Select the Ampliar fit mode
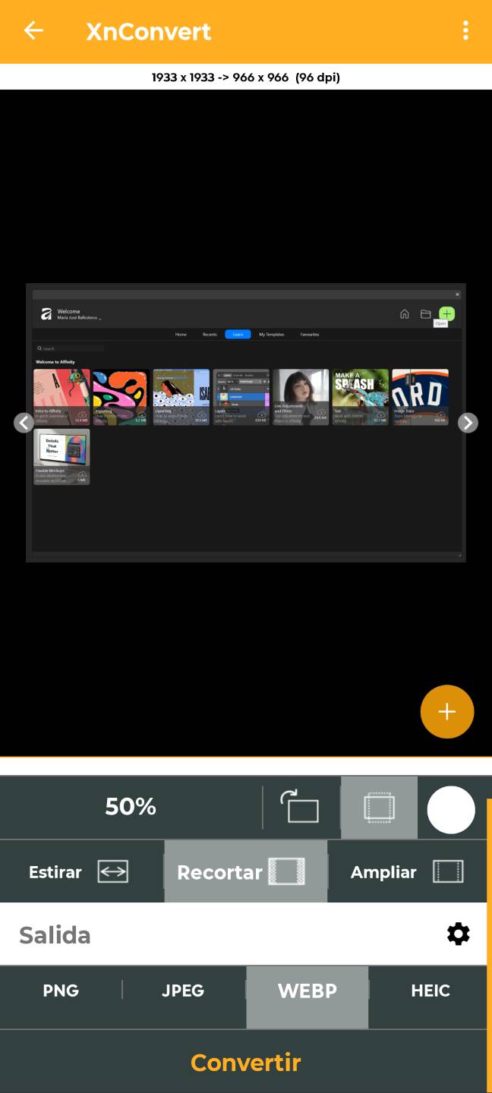This screenshot has height=1093, width=492. tap(407, 871)
